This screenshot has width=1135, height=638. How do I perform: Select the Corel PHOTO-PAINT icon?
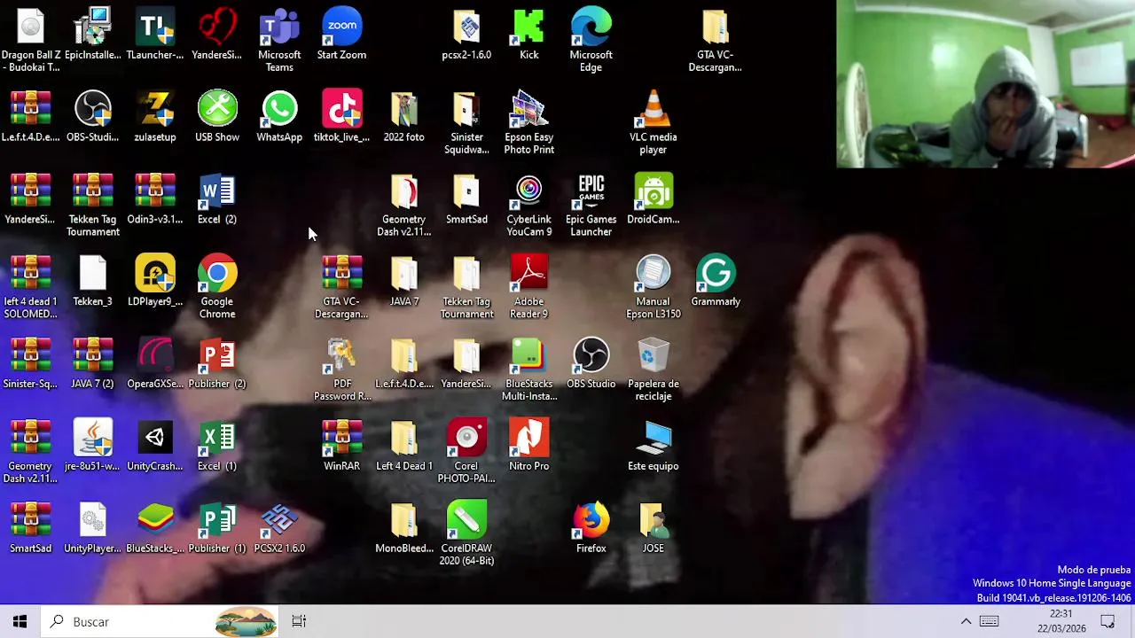(466, 452)
